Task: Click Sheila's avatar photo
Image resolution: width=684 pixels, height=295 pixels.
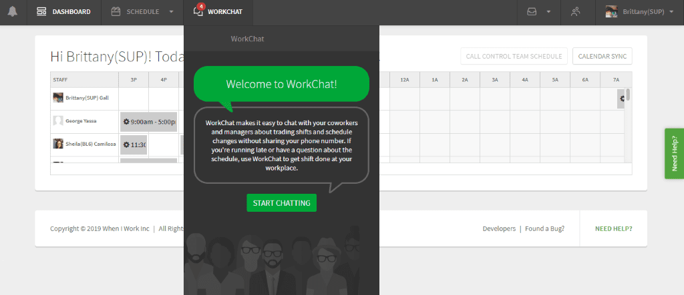Action: 58,144
